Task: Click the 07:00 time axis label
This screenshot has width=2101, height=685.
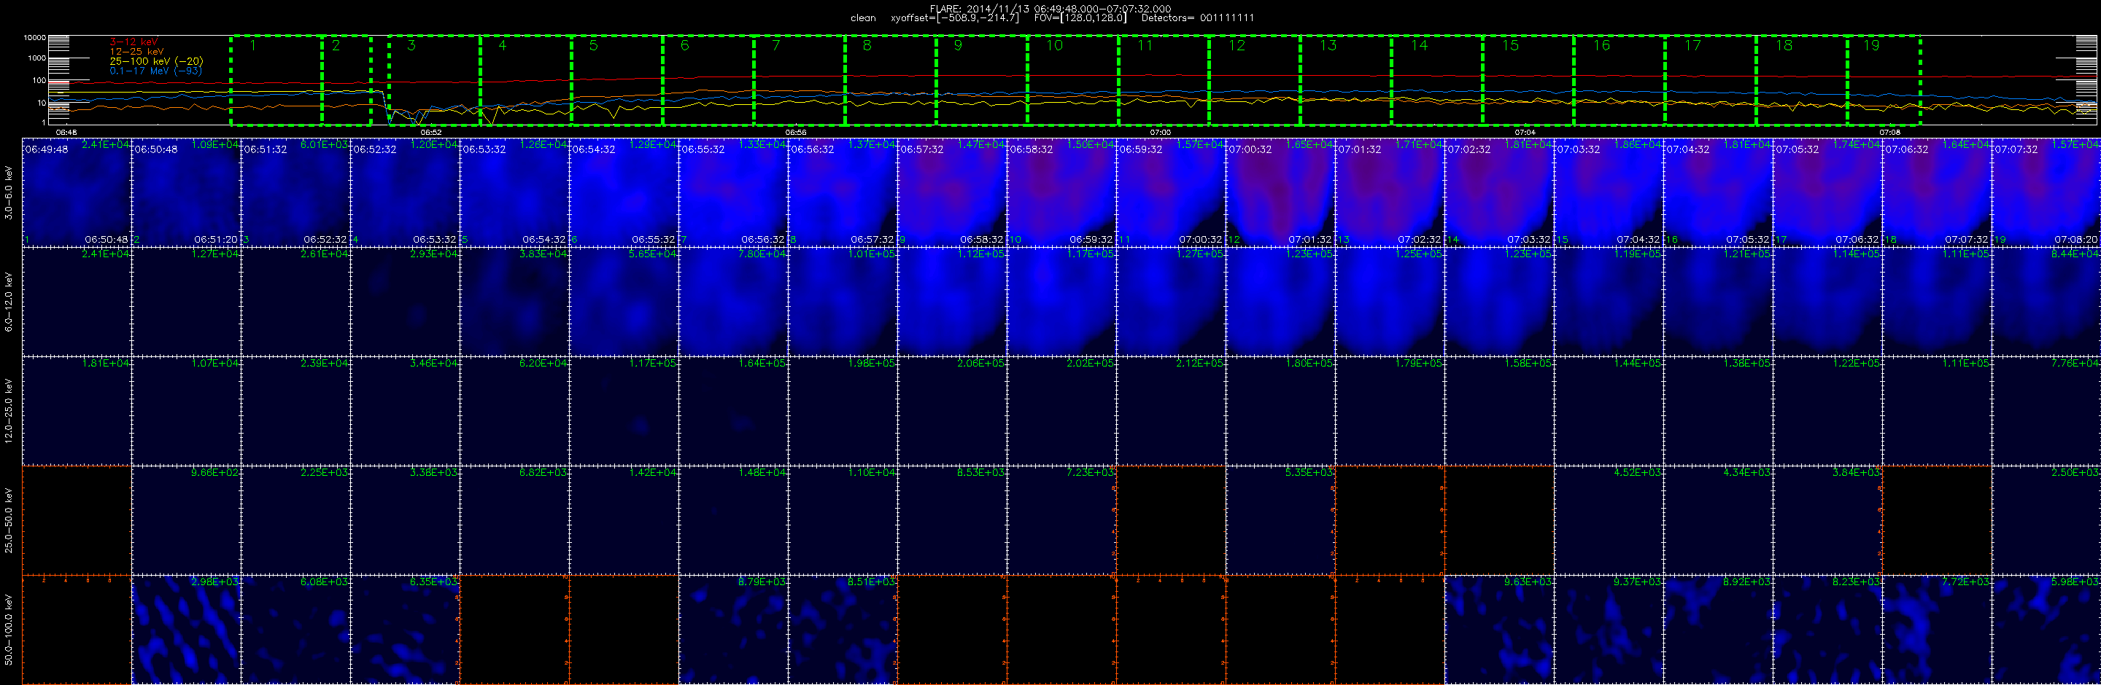Action: click(1160, 132)
